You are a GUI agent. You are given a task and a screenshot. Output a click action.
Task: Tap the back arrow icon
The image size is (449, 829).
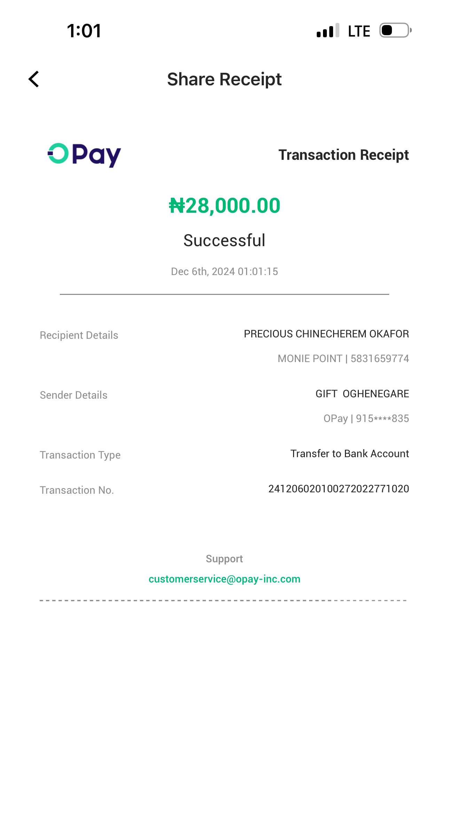coord(34,79)
